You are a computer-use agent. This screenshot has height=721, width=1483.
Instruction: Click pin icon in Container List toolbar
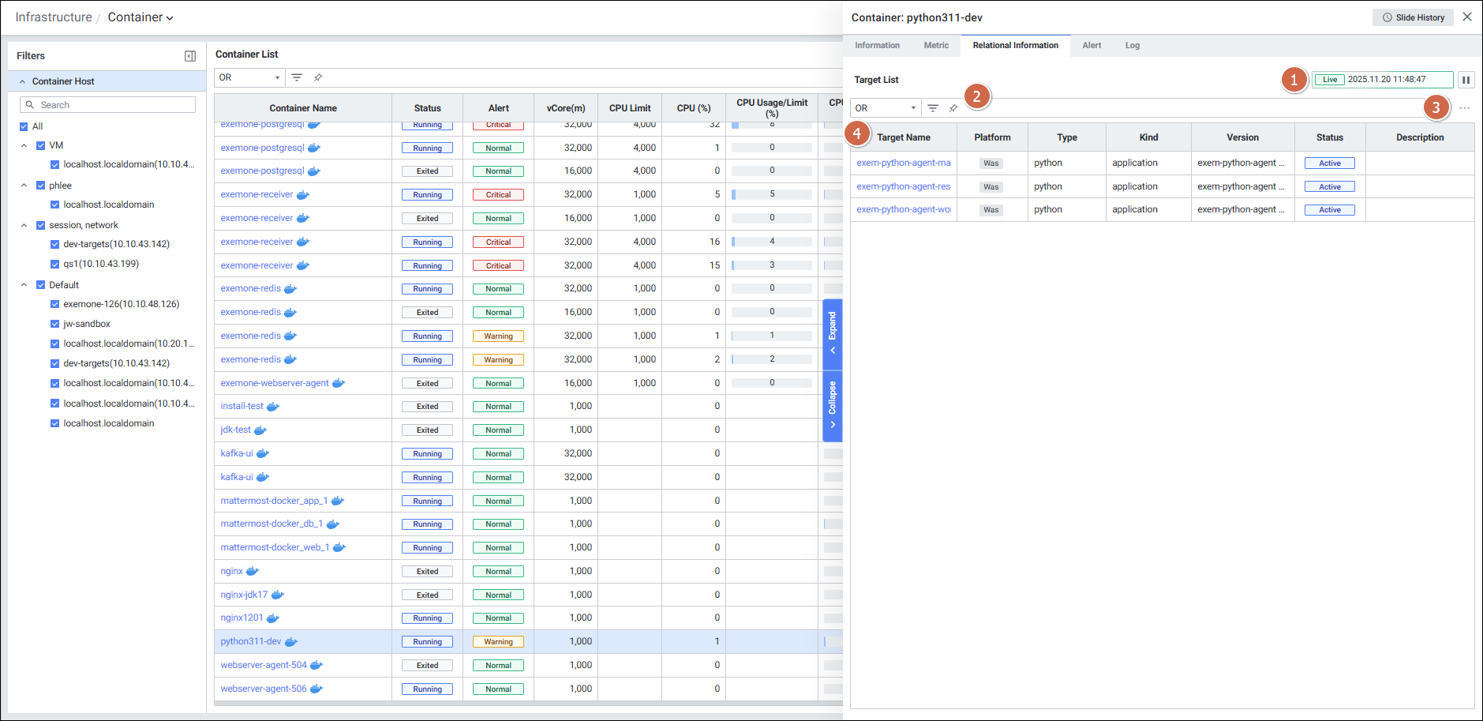318,77
